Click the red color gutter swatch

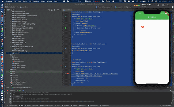tap(68, 74)
